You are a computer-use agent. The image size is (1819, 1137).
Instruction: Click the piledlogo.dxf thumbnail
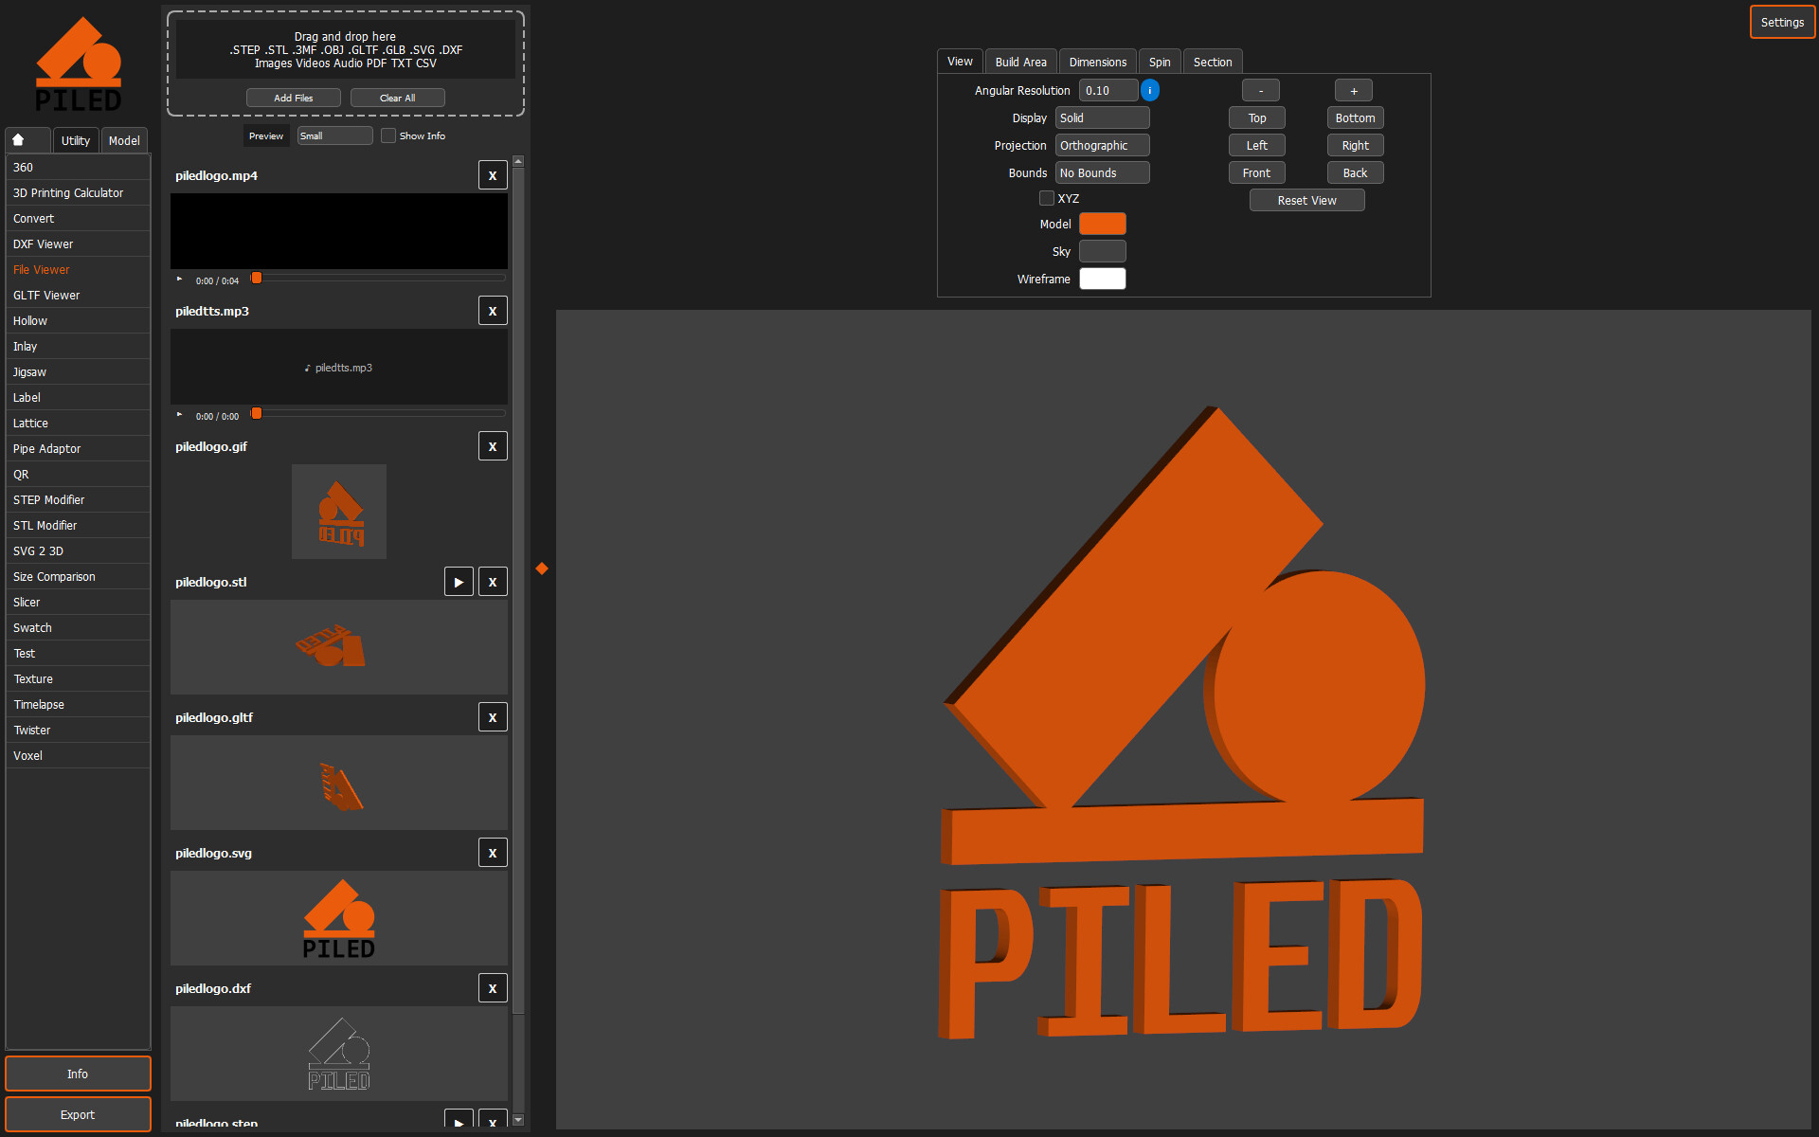[339, 1054]
